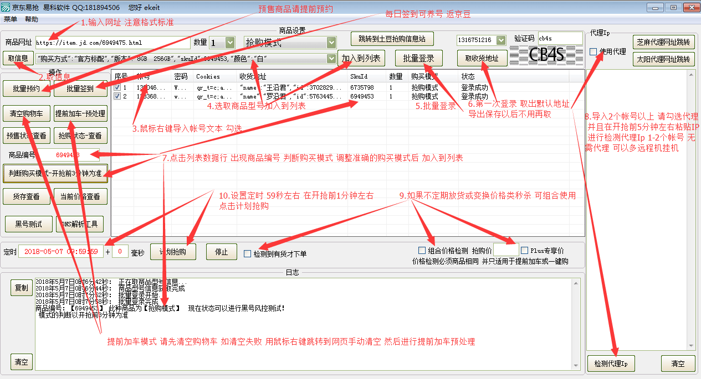Viewport: 701px width, 379px height.
Task: Click 加入到列表 to add item
Action: tap(361, 58)
